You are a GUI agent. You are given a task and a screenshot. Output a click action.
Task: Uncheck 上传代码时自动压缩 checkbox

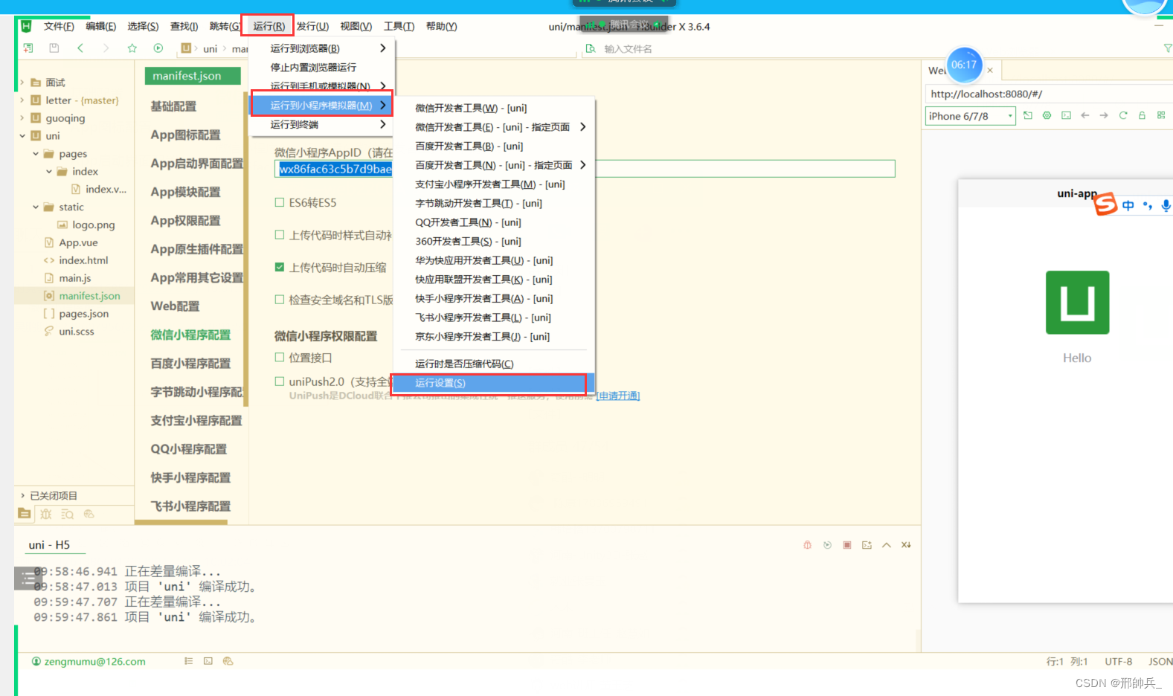click(x=280, y=267)
